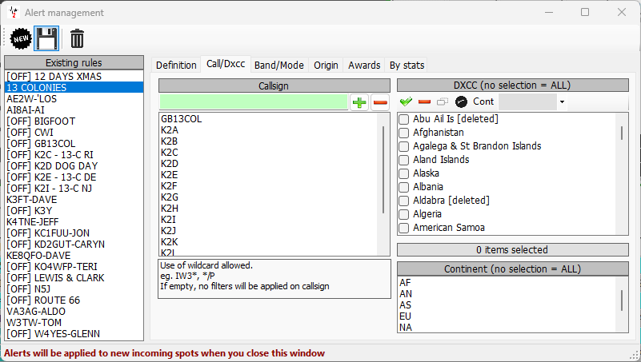Viewport: 641px width, 362px height.
Task: Select EU in the Continent list
Action: click(507, 316)
